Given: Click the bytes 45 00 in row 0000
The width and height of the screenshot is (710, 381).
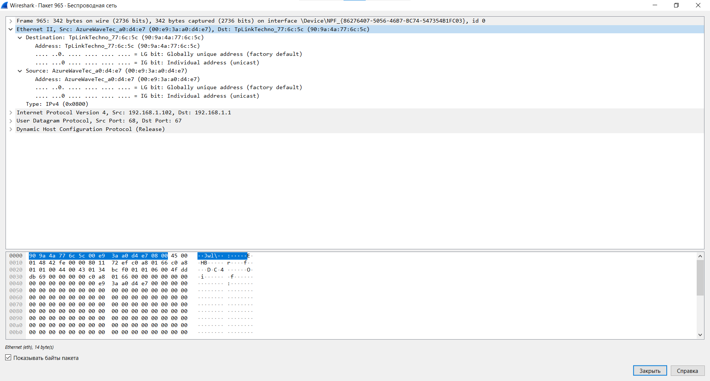Looking at the screenshot, I should (179, 256).
